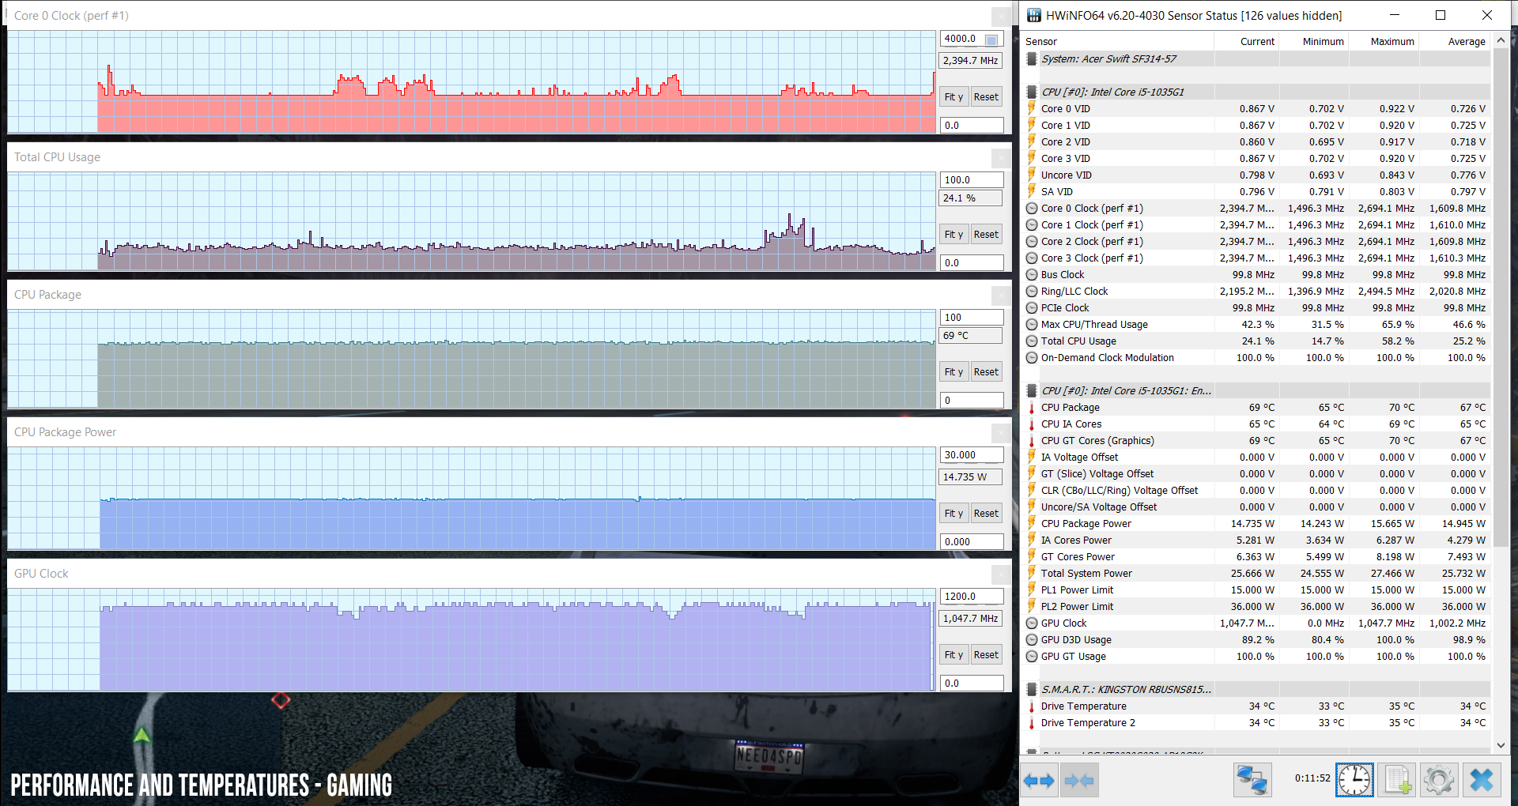Click the Sensor column header

pos(1118,42)
